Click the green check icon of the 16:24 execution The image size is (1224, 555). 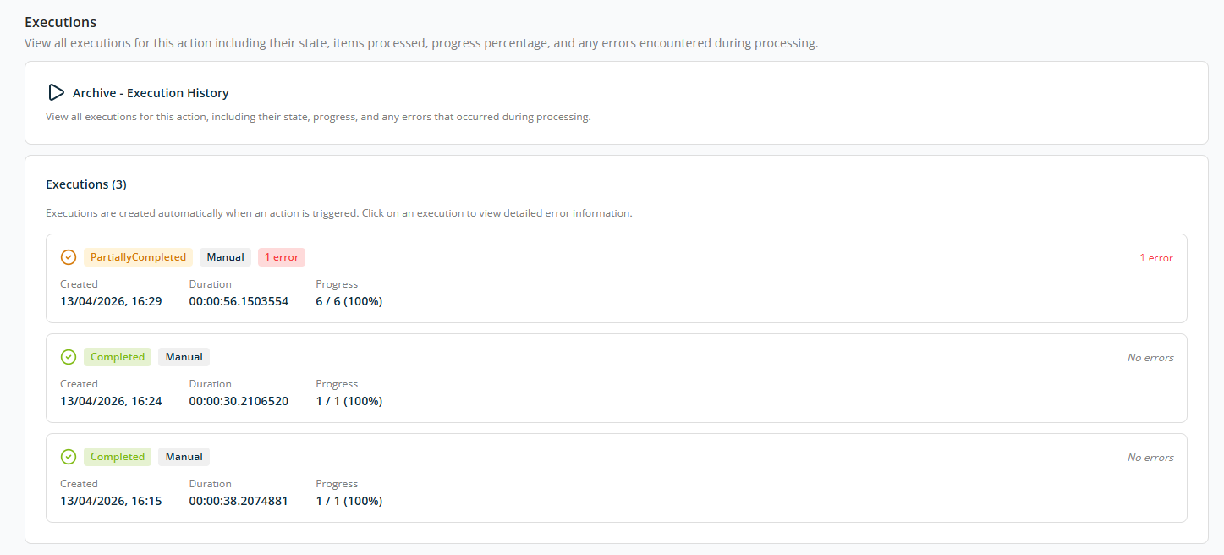click(69, 357)
